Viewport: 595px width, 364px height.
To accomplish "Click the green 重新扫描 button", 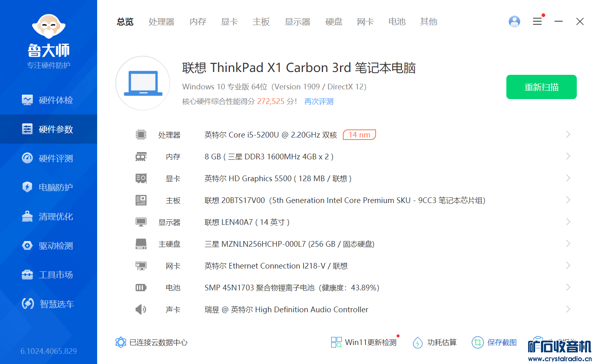I will click(x=542, y=87).
